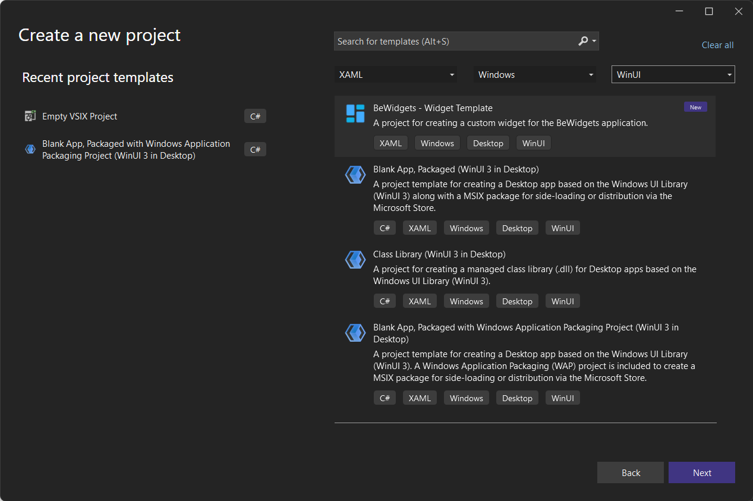This screenshot has height=501, width=753.
Task: Click the BeWidgets Widget Template icon
Action: 355,114
